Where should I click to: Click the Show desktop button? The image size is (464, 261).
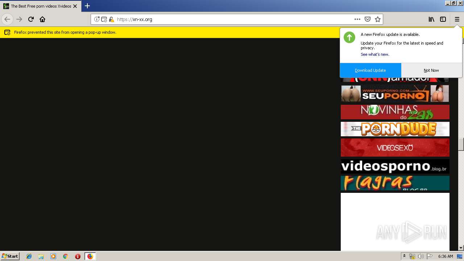(460, 256)
